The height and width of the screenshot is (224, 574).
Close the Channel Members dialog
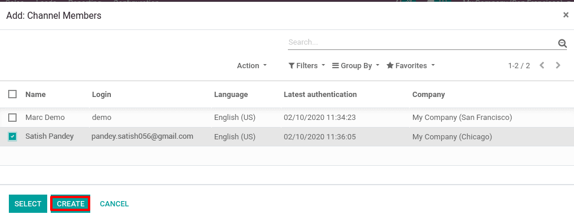(x=566, y=15)
